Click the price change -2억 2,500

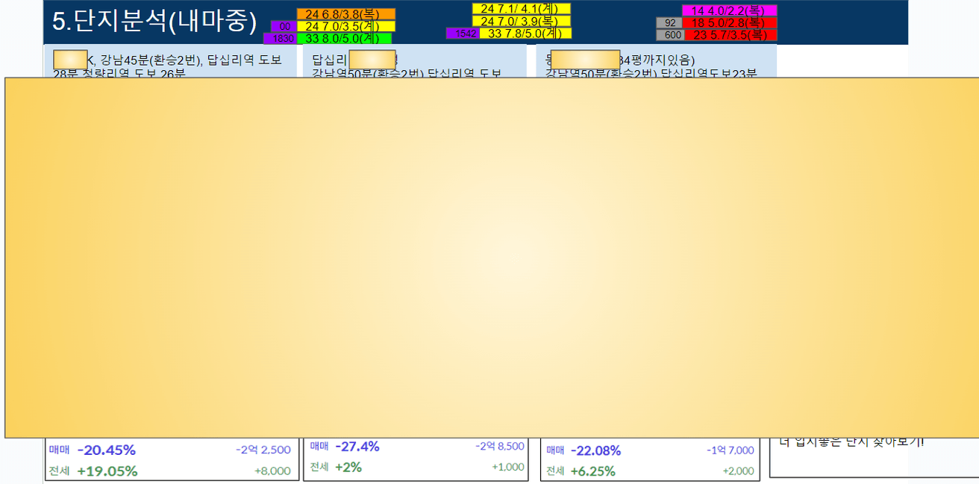pyautogui.click(x=263, y=450)
